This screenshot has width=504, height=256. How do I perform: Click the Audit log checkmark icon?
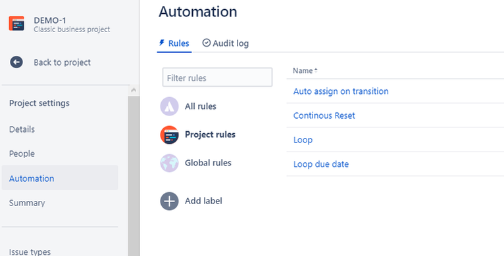(207, 43)
